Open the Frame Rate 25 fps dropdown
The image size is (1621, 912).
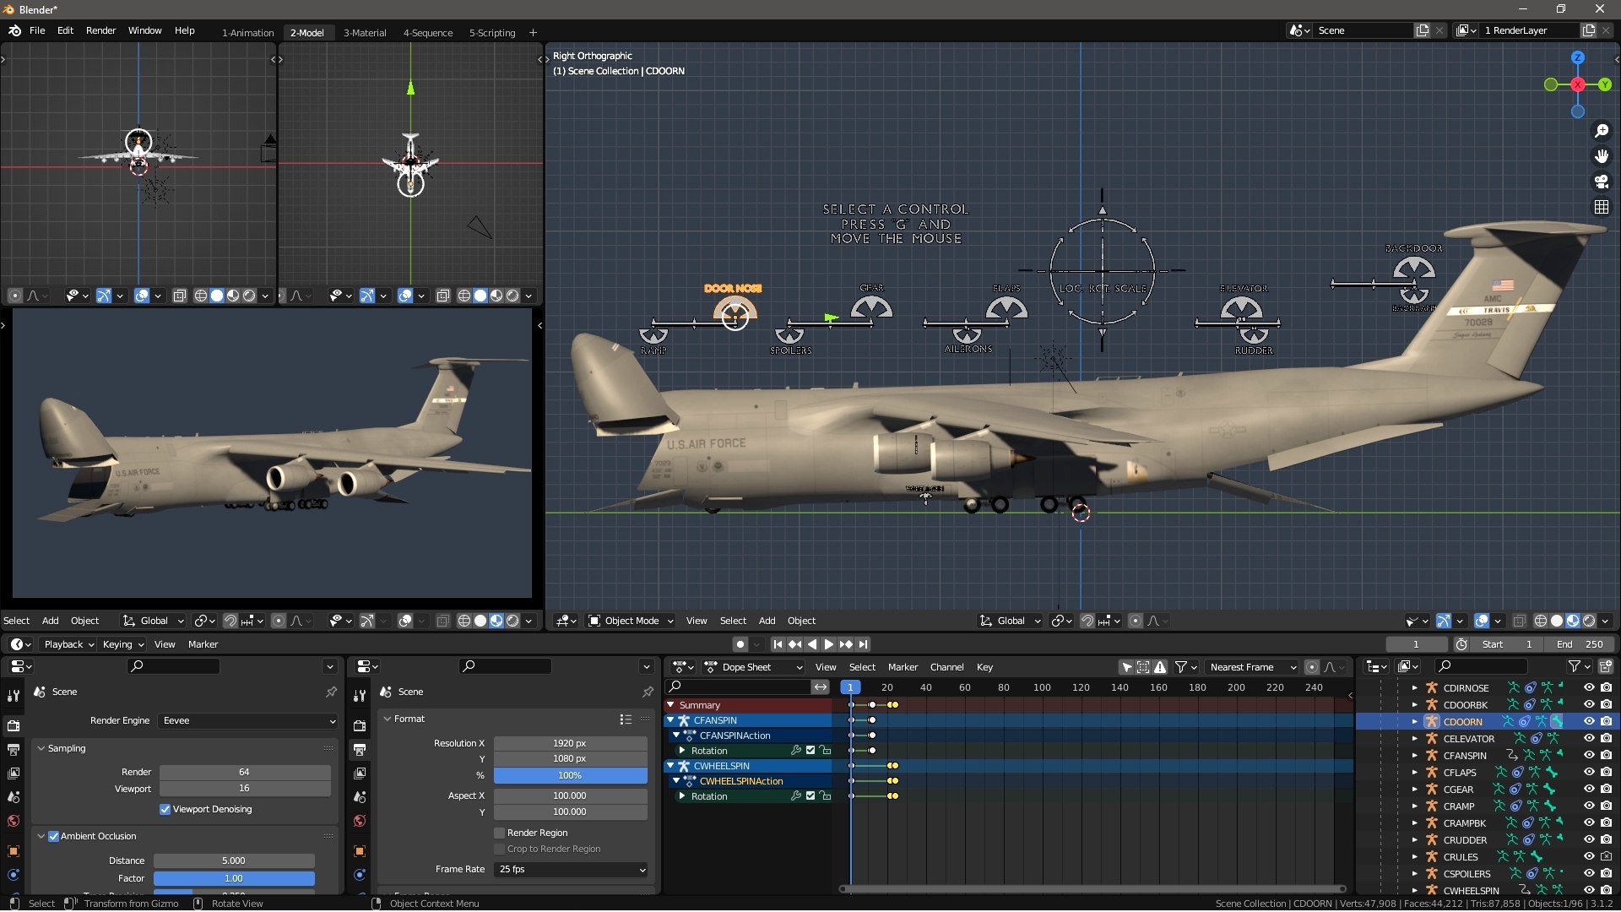(x=572, y=869)
